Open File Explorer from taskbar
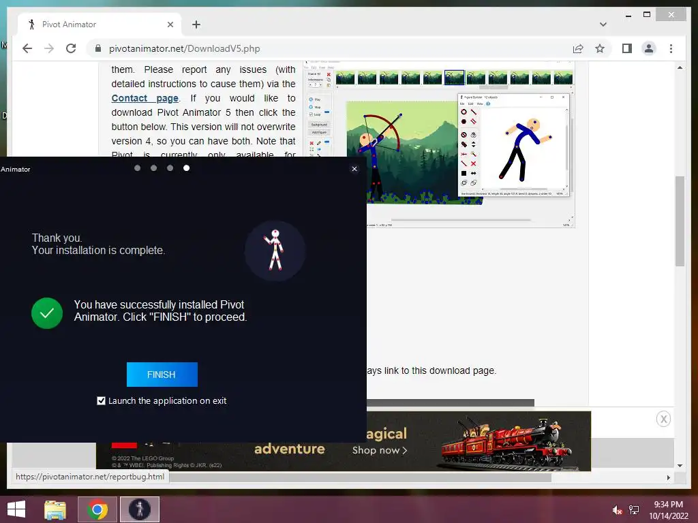698x523 pixels. click(55, 509)
